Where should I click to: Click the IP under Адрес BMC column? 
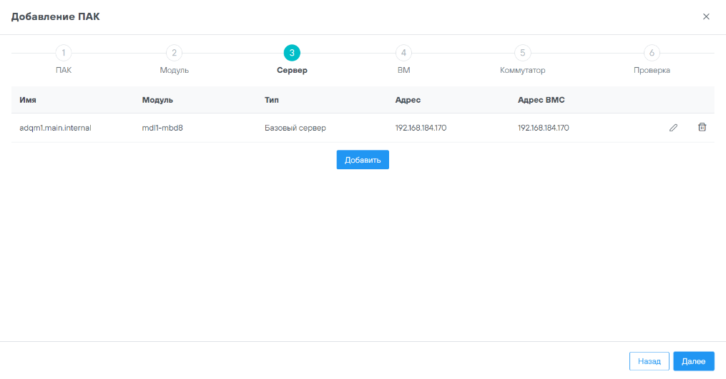point(543,128)
